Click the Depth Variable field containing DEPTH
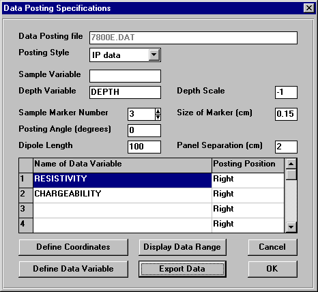318x292 pixels. coord(125,92)
